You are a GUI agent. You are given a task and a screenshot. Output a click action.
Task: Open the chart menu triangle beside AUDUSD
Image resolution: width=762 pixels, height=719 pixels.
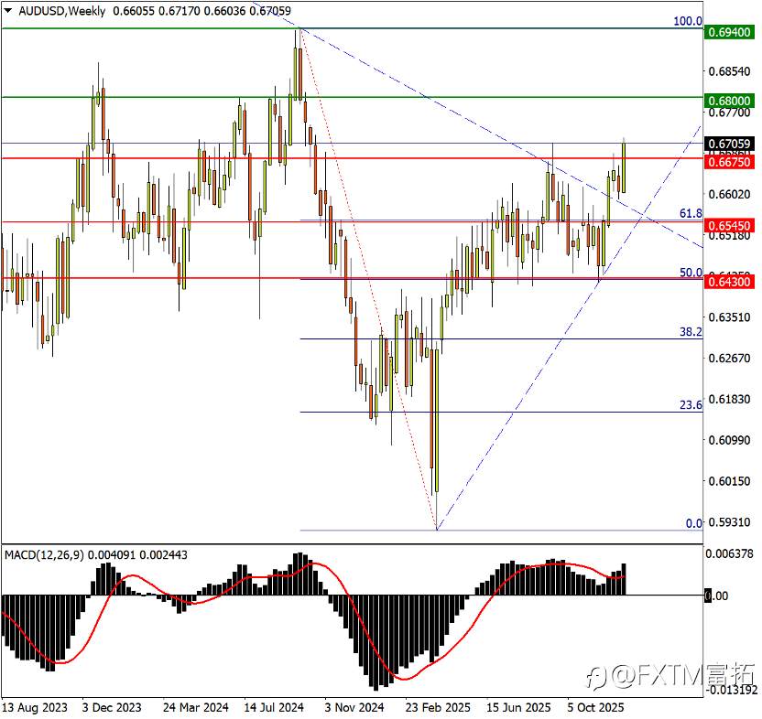pos(8,10)
